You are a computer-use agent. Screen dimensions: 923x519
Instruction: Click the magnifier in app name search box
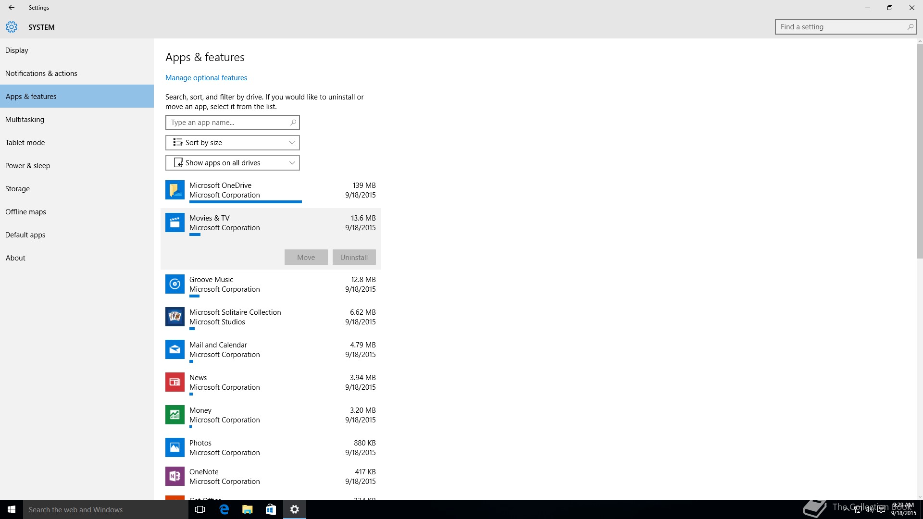pos(293,123)
